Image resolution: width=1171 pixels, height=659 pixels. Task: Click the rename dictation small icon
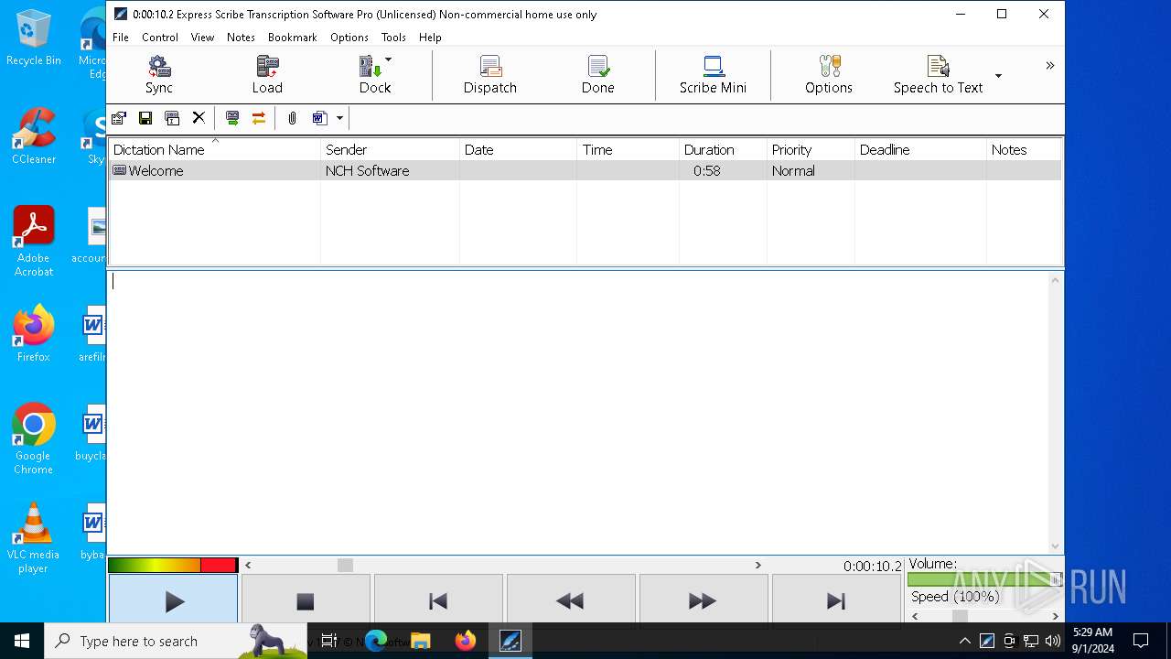pyautogui.click(x=172, y=118)
